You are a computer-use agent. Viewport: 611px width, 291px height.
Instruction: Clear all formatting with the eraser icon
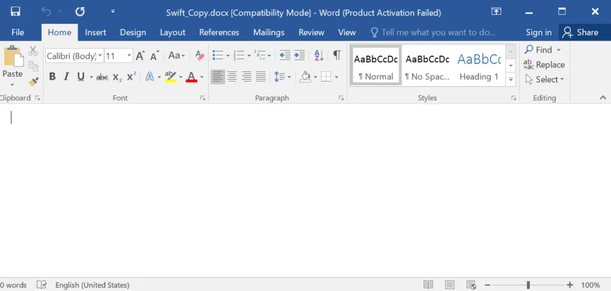point(199,55)
